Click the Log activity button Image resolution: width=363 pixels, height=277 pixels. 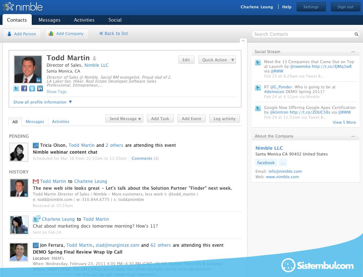pyautogui.click(x=224, y=119)
